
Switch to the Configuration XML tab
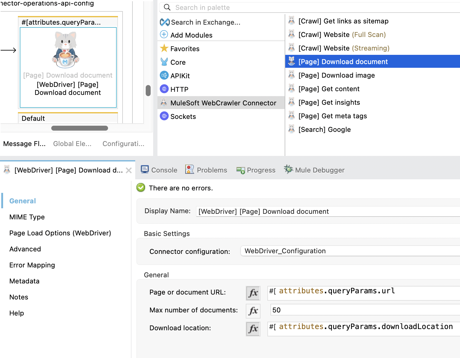(x=123, y=144)
